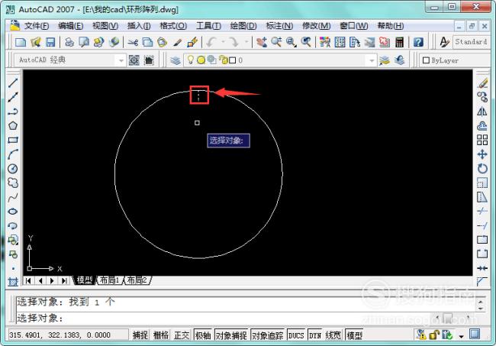Click the Save drawing icon
The image size is (496, 346).
pos(50,42)
